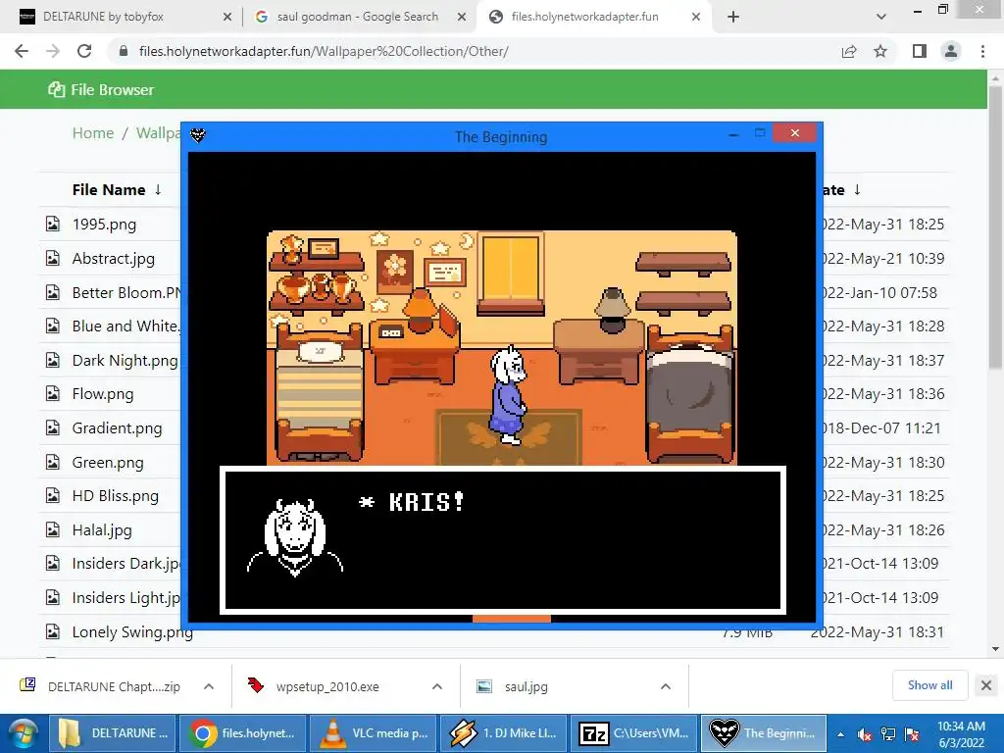Click the Chrome forward arrow

53,51
